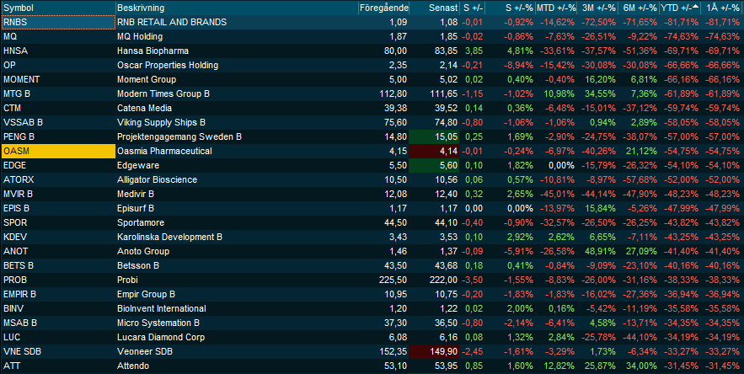The image size is (744, 374).
Task: Select the MVIR B symbol cell
Action: tap(58, 194)
